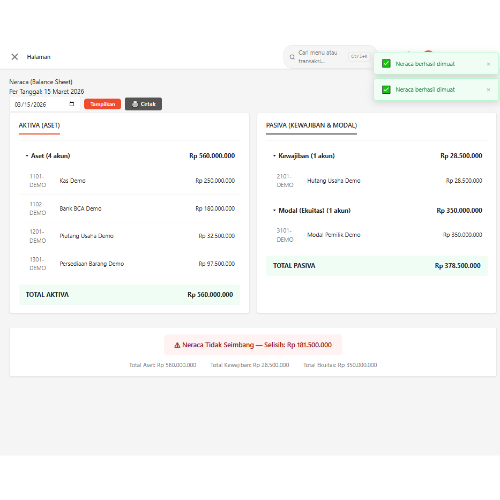Click the Ctrl+K shortcut badge

(360, 56)
